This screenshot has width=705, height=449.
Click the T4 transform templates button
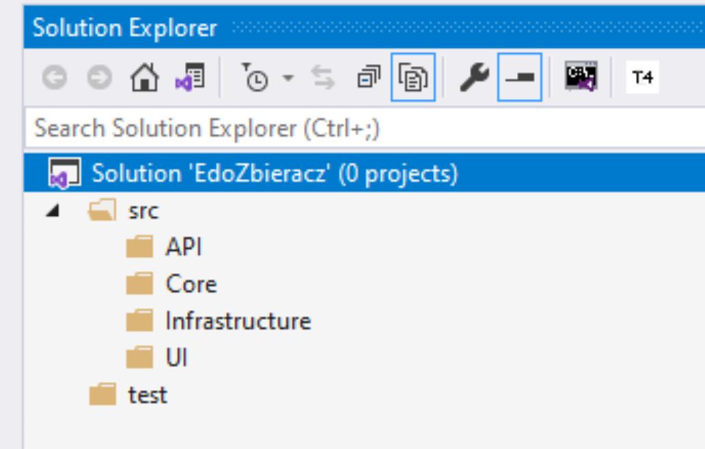643,77
